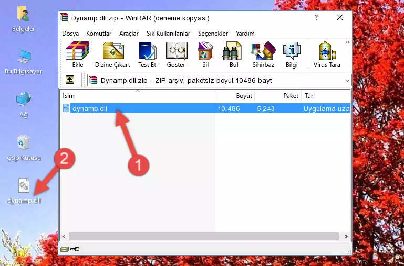
Task: Click the horizontal scrollbar track
Action: [x=204, y=236]
